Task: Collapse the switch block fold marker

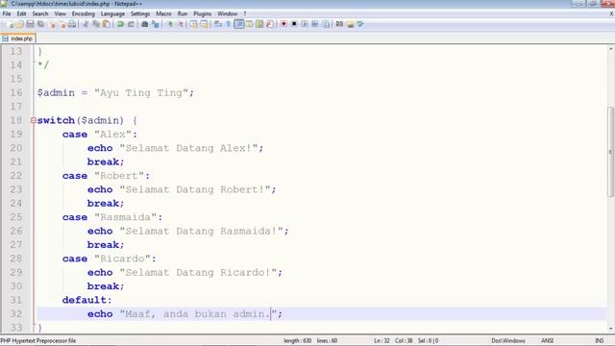Action: click(34, 120)
